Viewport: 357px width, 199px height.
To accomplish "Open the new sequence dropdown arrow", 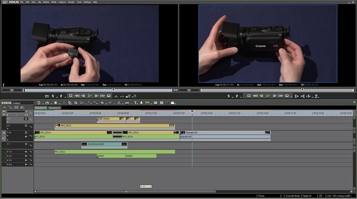I will point(42,104).
